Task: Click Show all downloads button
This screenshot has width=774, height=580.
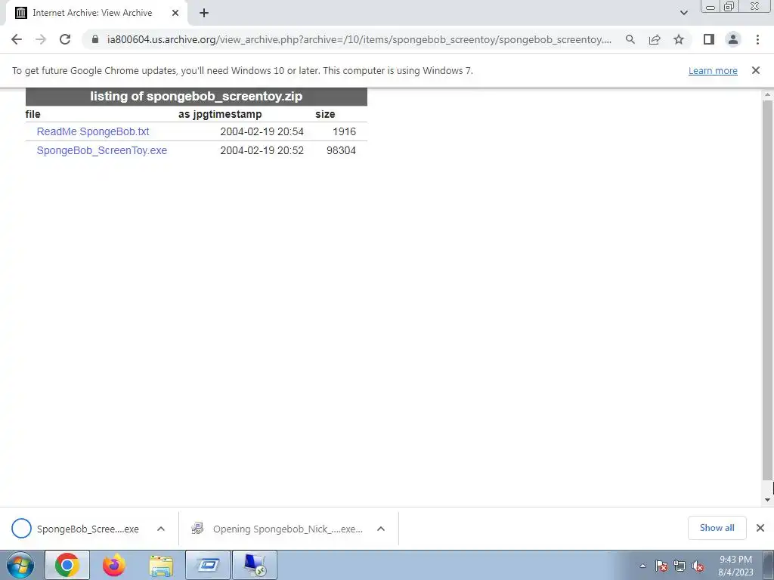Action: pos(717,528)
